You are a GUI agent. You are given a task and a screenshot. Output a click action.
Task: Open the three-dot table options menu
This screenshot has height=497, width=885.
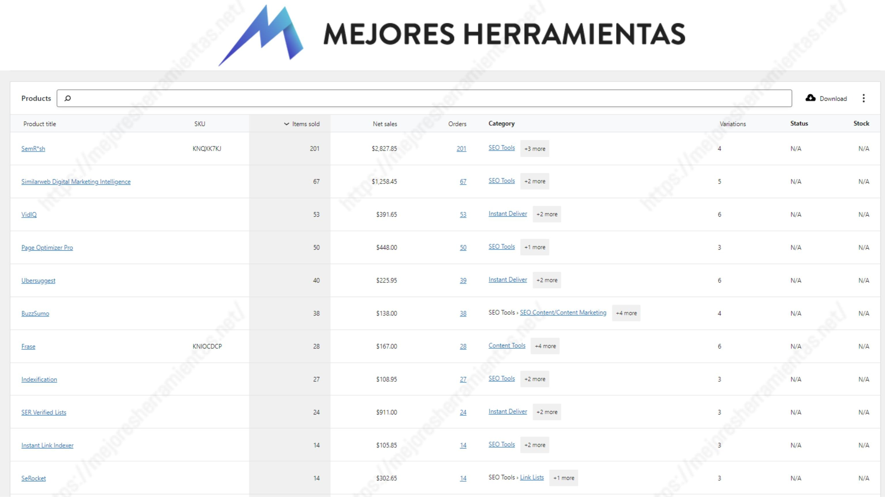tap(863, 98)
